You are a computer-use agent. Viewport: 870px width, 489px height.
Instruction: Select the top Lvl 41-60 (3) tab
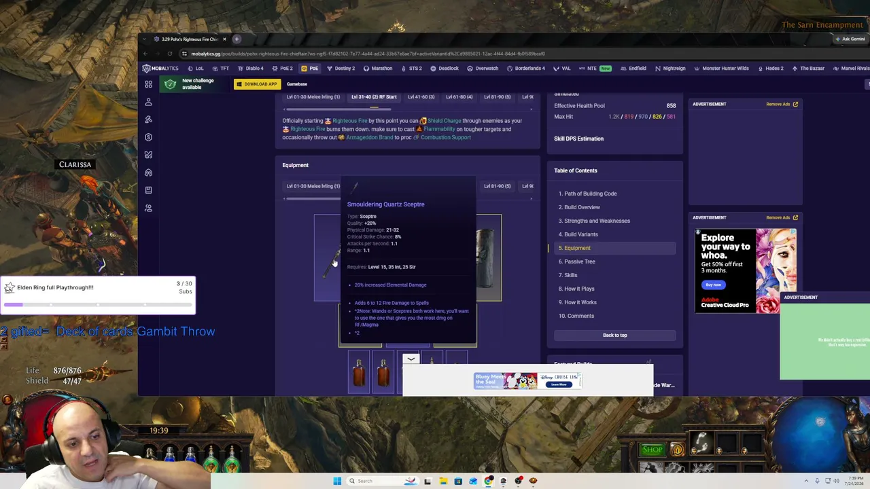pyautogui.click(x=421, y=97)
